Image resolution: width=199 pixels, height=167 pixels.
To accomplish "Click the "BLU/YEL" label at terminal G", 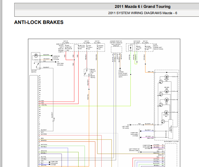I will [43, 157].
